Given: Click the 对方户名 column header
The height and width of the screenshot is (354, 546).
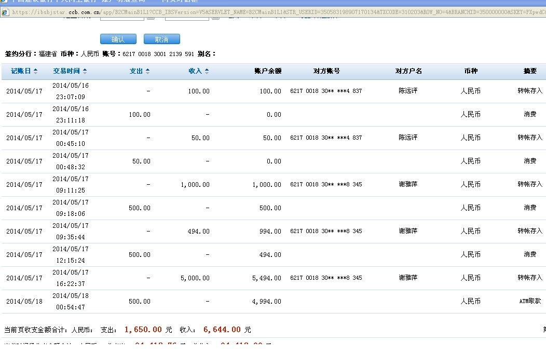Looking at the screenshot, I should (x=408, y=71).
